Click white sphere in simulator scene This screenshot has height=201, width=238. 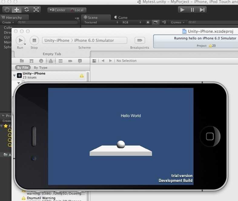pos(121,144)
